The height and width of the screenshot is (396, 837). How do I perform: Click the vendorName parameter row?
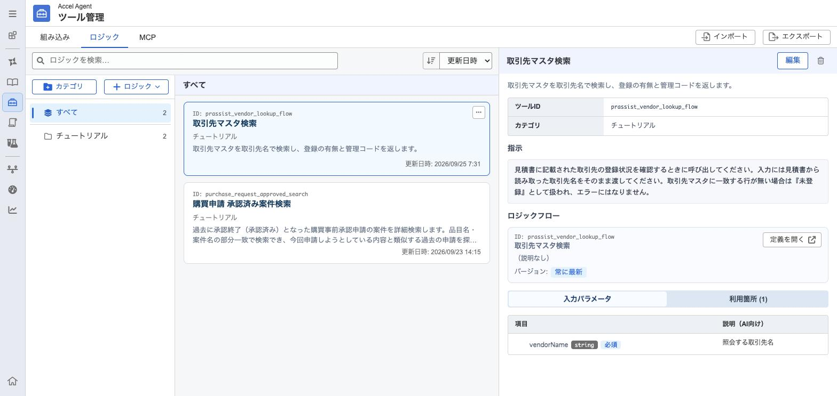point(668,344)
